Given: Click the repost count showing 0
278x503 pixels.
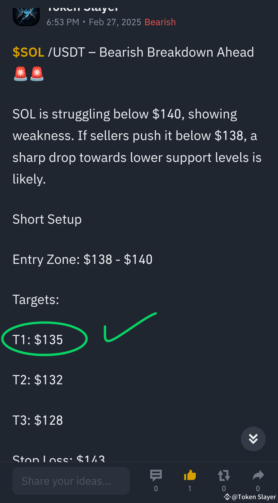Looking at the screenshot, I should [x=224, y=488].
